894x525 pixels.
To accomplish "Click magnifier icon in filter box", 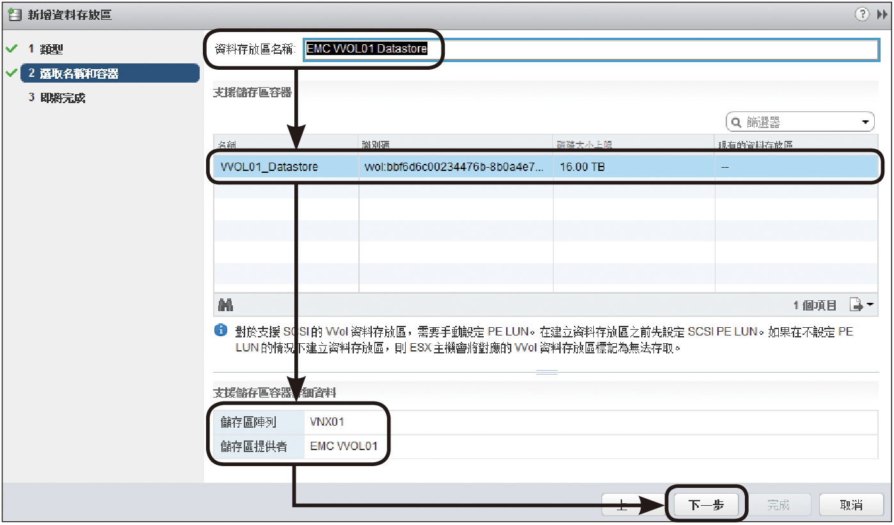I will coord(736,122).
